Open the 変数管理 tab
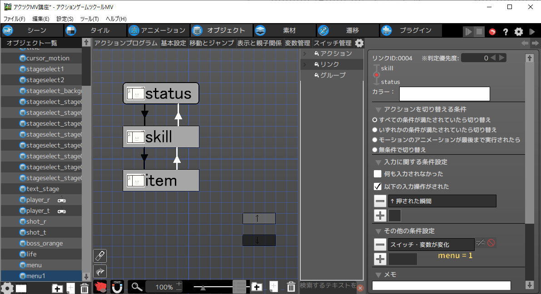This screenshot has width=541, height=294. coord(298,43)
